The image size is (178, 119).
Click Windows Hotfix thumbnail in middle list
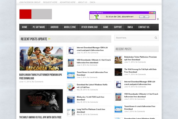(71, 87)
